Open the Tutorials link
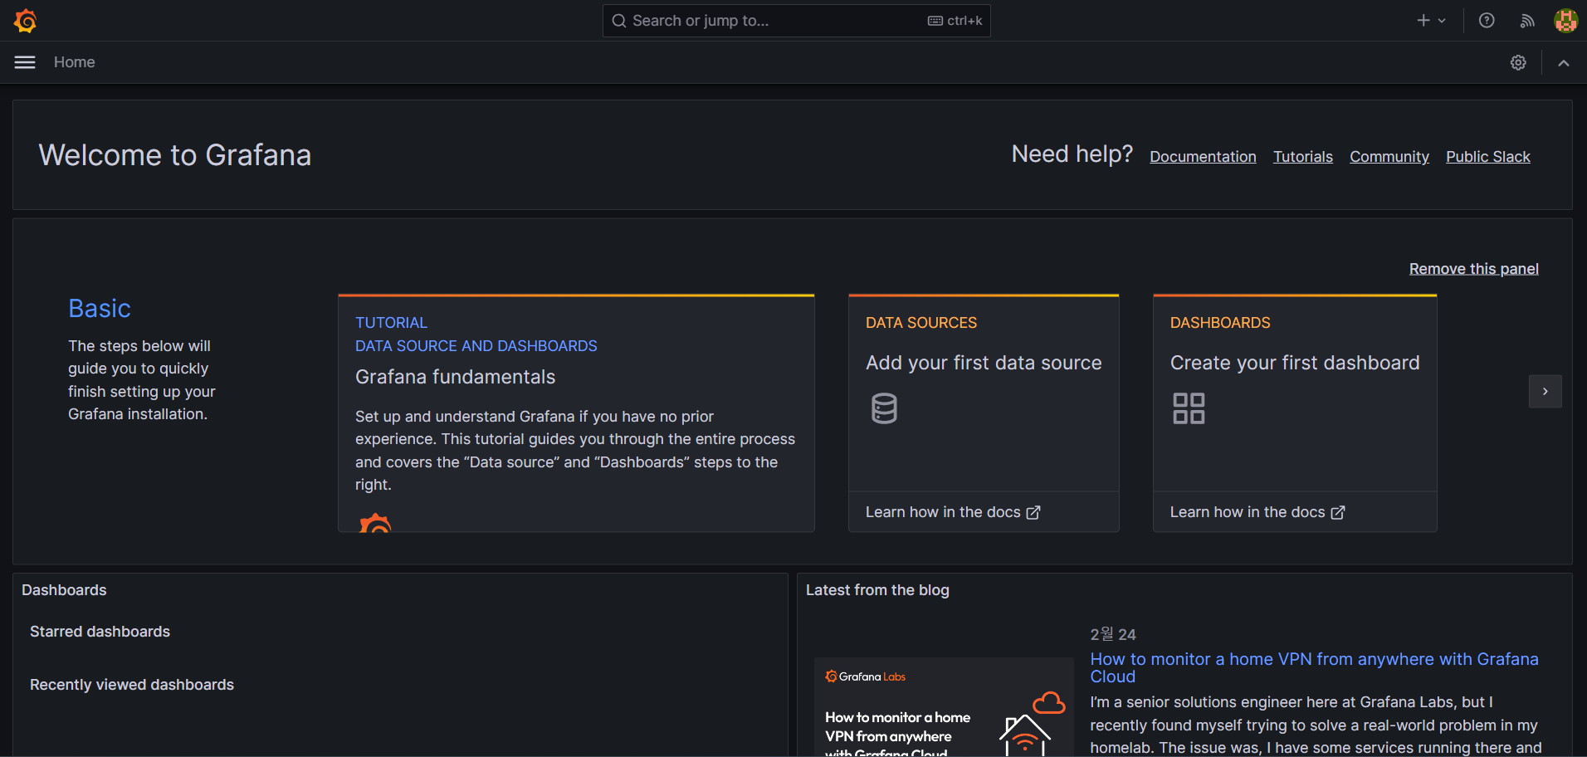Screen dimensions: 1587x757 tap(1303, 157)
